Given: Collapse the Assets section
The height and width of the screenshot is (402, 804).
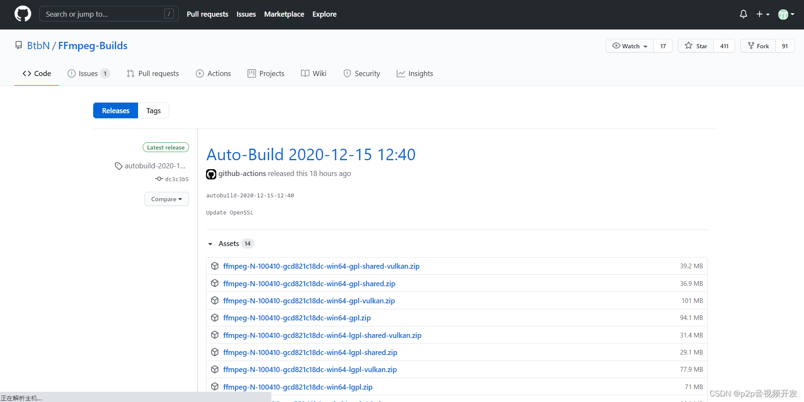Looking at the screenshot, I should pyautogui.click(x=230, y=244).
